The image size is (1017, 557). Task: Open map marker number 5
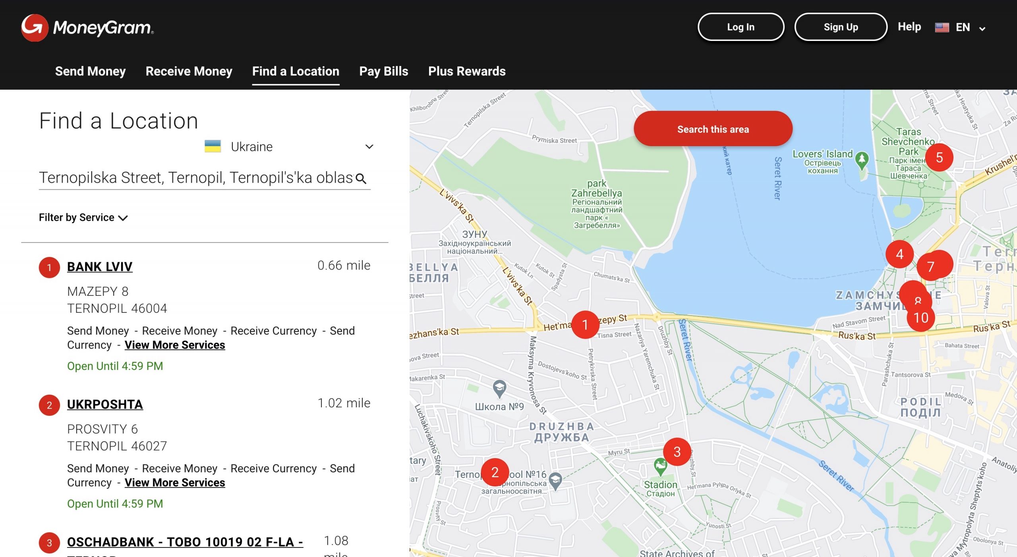point(939,158)
